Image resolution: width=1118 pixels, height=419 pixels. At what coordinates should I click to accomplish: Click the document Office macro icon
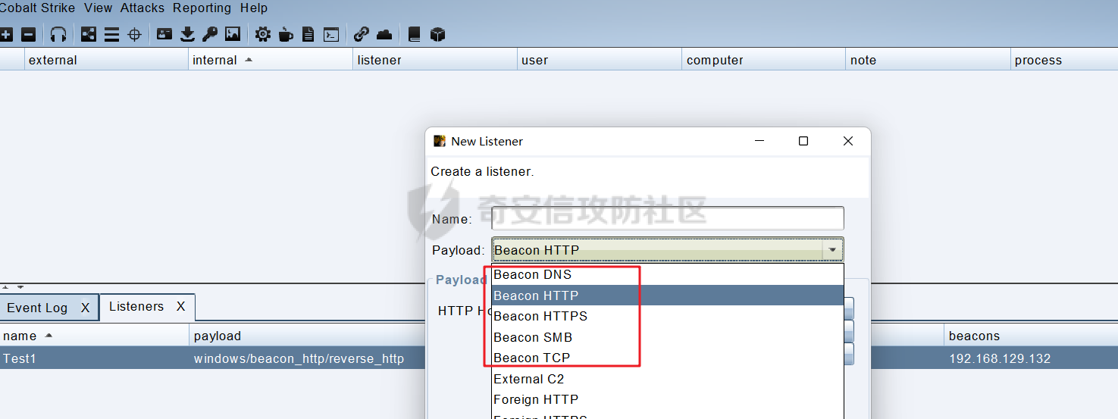click(x=308, y=34)
